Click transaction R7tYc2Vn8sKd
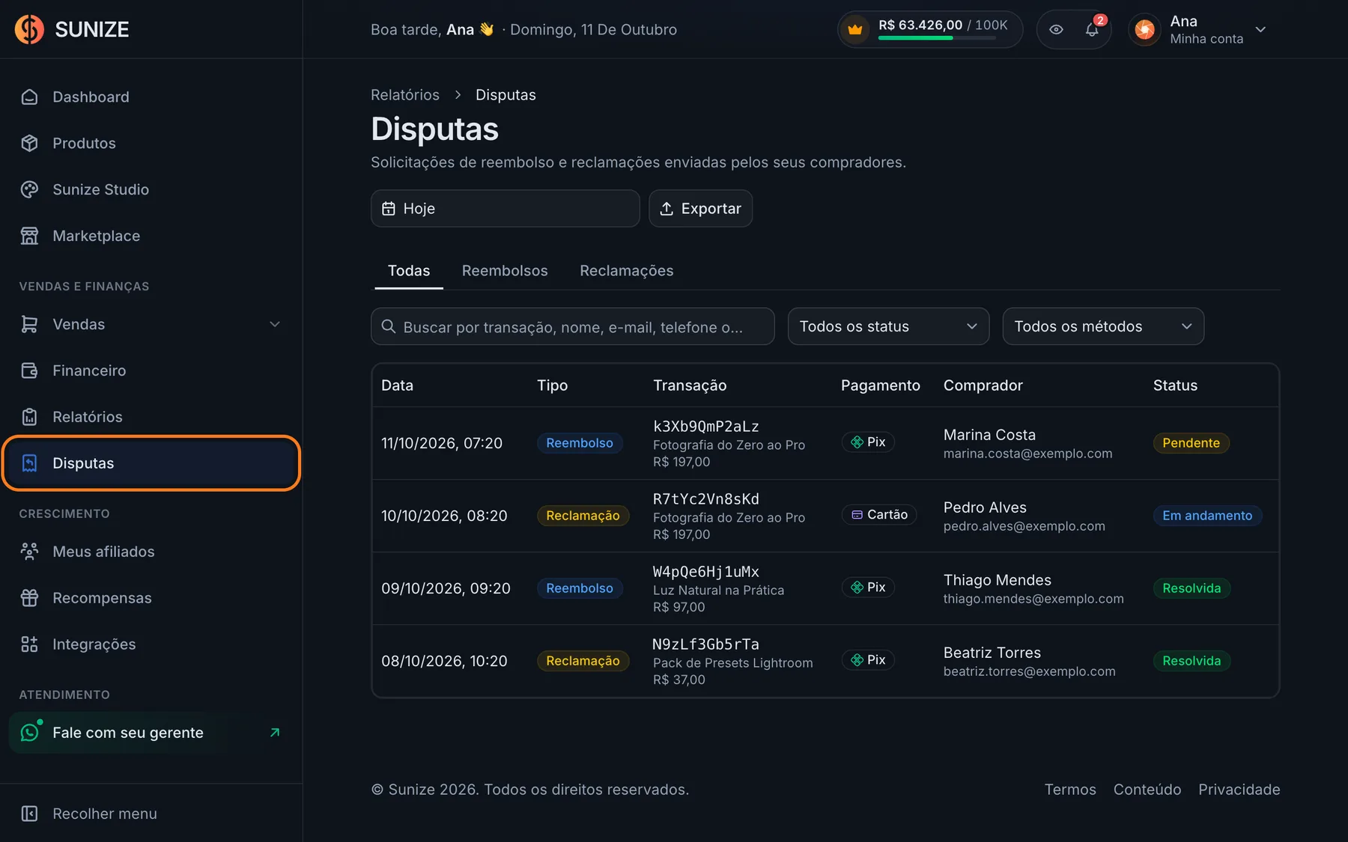 pyautogui.click(x=705, y=499)
